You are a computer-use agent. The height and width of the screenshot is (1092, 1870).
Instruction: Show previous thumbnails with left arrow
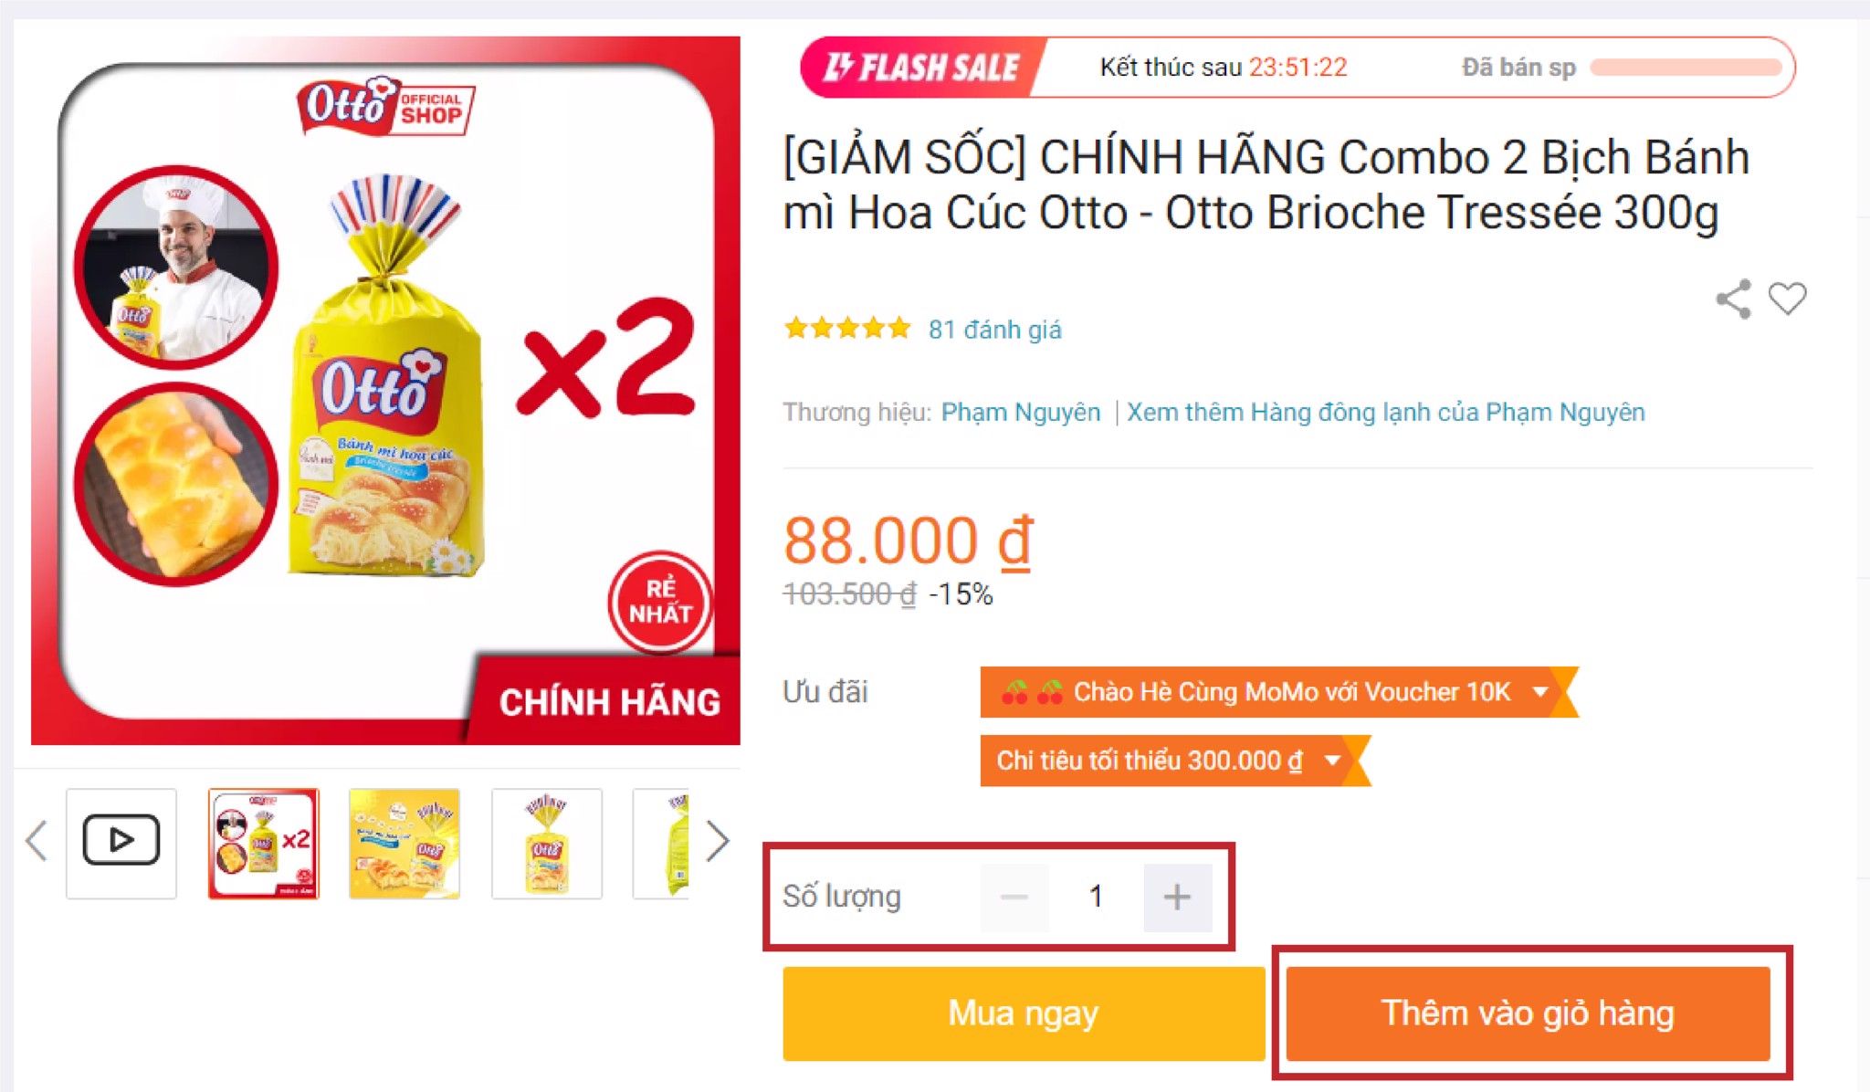pyautogui.click(x=37, y=841)
